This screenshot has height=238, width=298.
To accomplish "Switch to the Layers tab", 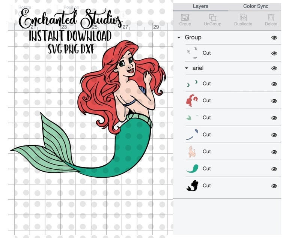I will click(200, 6).
